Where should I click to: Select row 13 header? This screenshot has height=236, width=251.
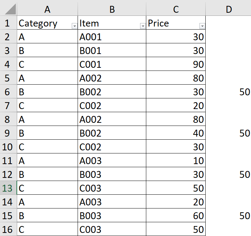(x=8, y=188)
